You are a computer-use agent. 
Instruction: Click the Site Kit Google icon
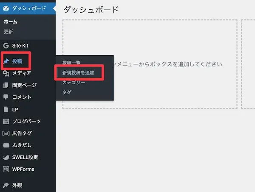(x=6, y=46)
